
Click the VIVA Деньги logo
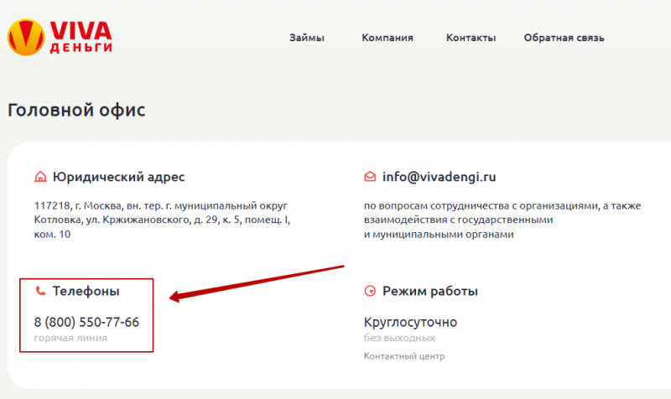(x=59, y=37)
